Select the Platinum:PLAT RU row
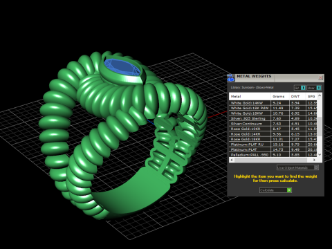 point(273,145)
